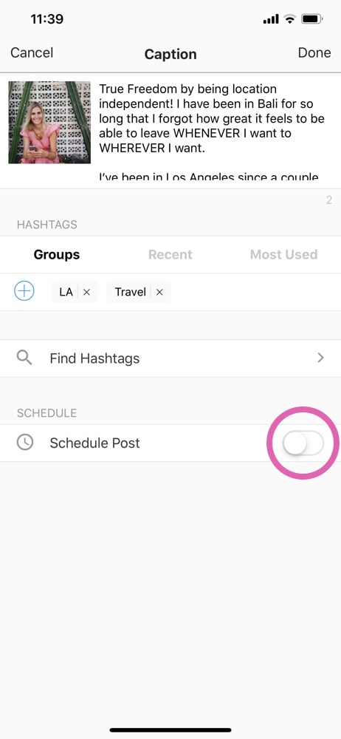Image resolution: width=341 pixels, height=739 pixels.
Task: Confirm caption with Done
Action: tap(314, 52)
